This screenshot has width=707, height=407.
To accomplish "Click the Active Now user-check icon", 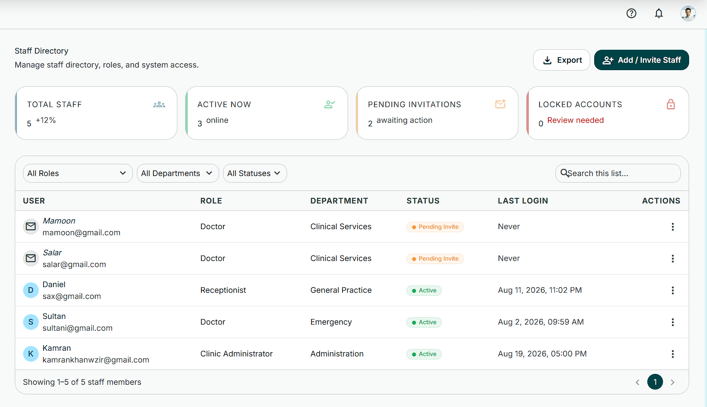I will pos(330,105).
